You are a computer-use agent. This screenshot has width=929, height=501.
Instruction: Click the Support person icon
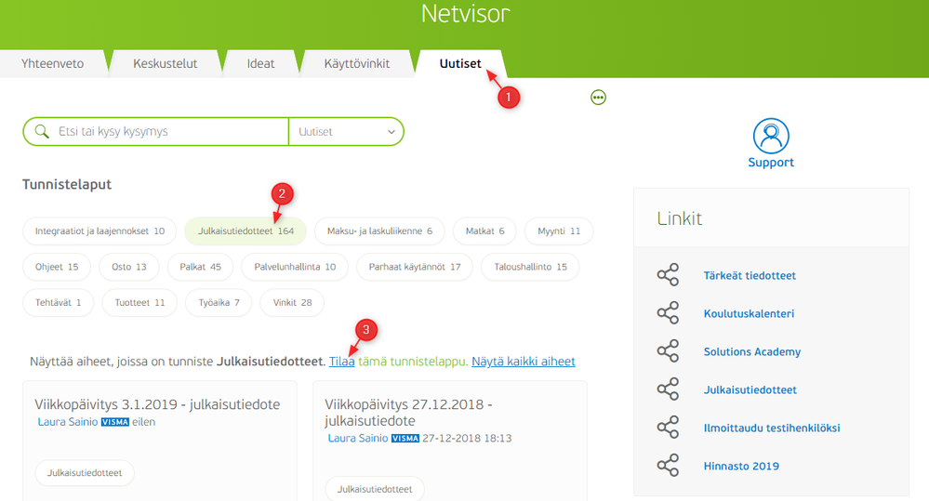pyautogui.click(x=771, y=136)
